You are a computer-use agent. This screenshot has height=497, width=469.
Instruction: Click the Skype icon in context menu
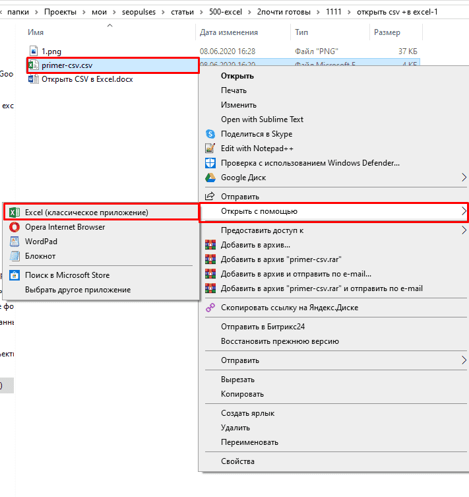210,134
